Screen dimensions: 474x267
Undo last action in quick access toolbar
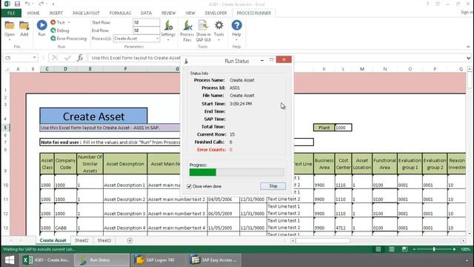tap(27, 4)
